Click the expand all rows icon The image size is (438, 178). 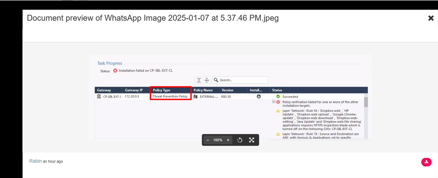pyautogui.click(x=199, y=80)
